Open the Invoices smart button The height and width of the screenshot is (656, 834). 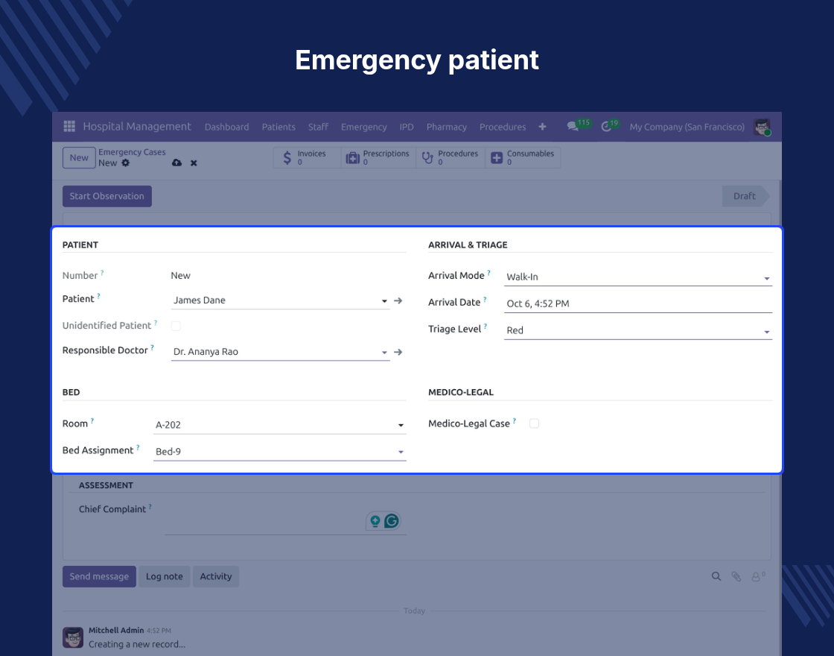coord(307,157)
